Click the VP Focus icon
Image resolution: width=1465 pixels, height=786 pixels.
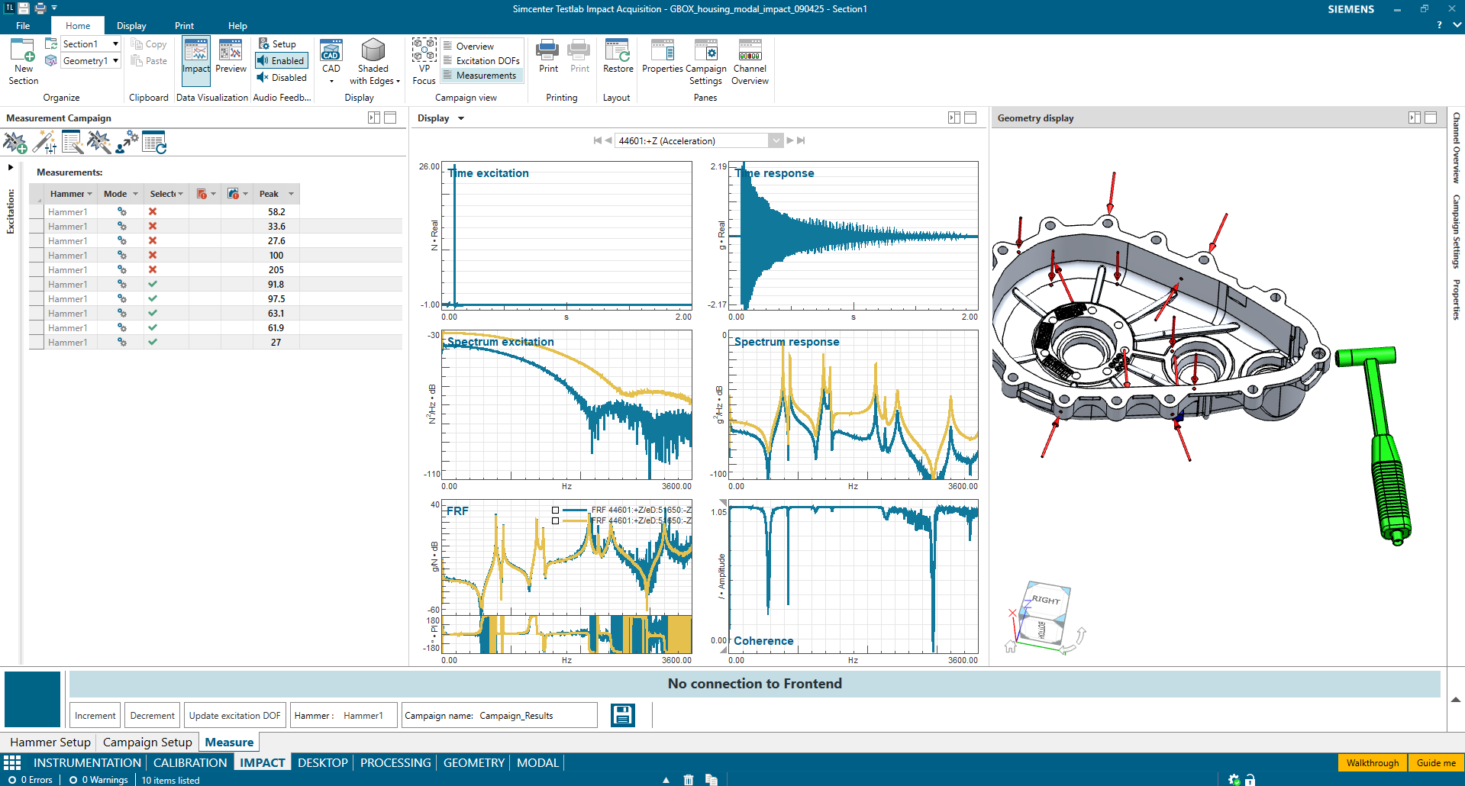424,57
